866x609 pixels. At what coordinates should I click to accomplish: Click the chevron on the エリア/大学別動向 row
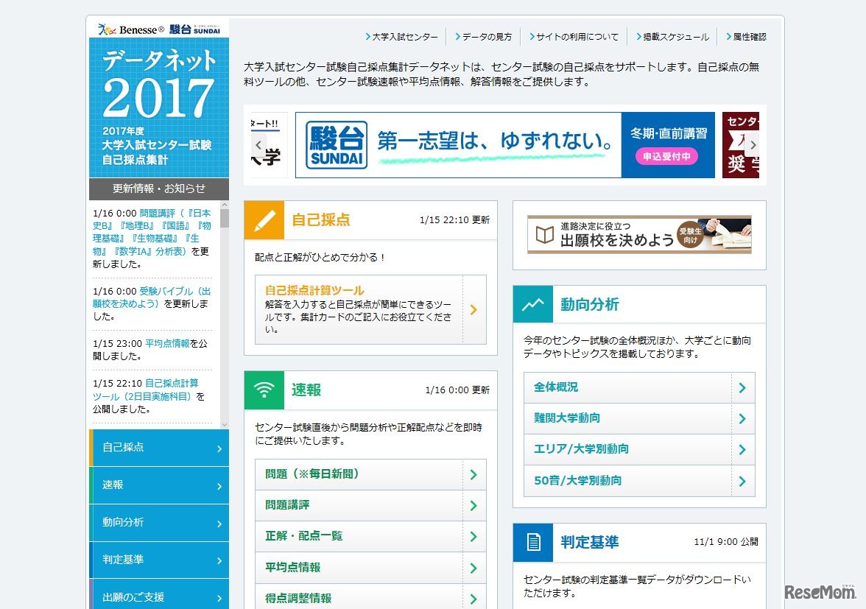coord(742,449)
